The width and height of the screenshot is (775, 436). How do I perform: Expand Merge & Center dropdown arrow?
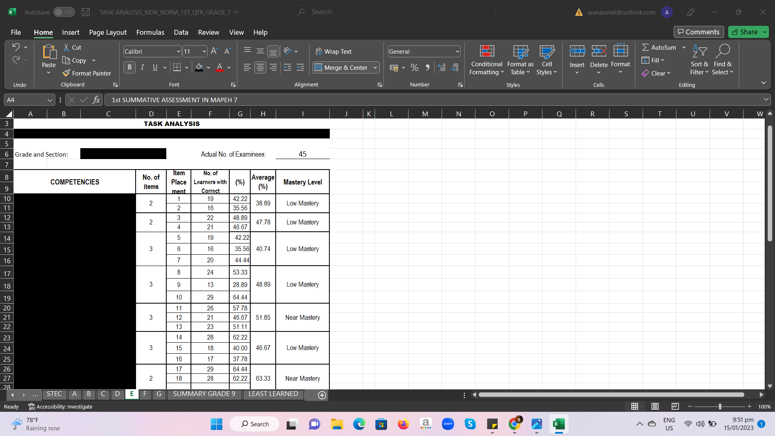click(x=375, y=67)
